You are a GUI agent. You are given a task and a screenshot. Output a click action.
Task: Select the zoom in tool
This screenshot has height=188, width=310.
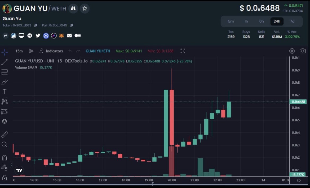coord(5,144)
